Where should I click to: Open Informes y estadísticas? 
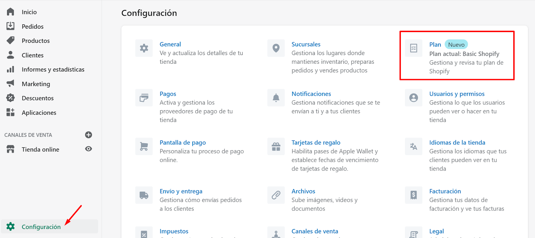click(x=53, y=69)
